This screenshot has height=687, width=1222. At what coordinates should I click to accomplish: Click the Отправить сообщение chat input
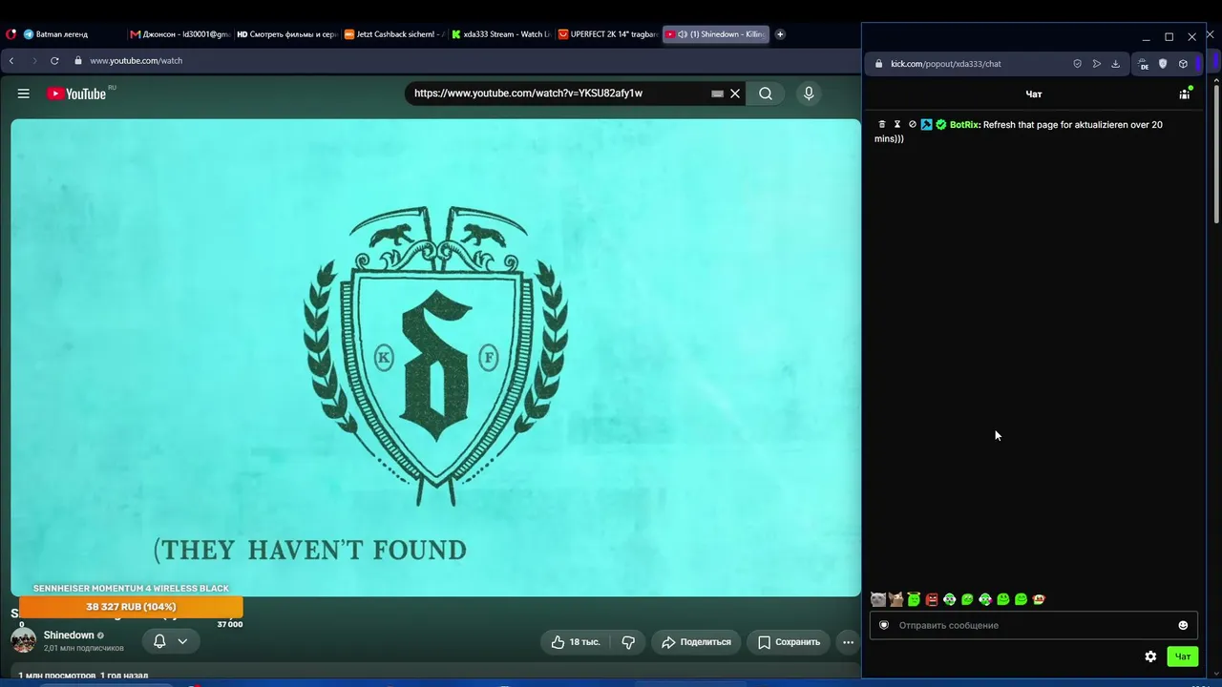[x=1034, y=625]
